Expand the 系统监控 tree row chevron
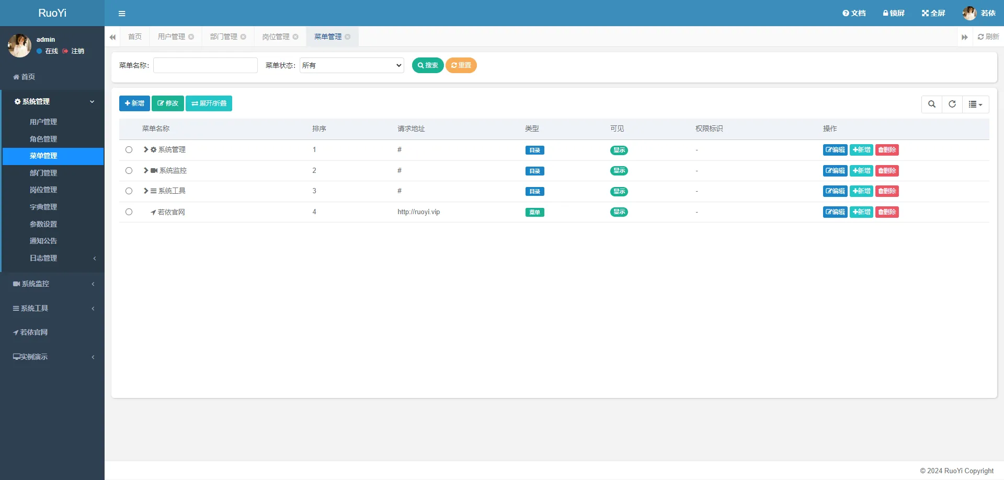Image resolution: width=1004 pixels, height=480 pixels. click(146, 171)
